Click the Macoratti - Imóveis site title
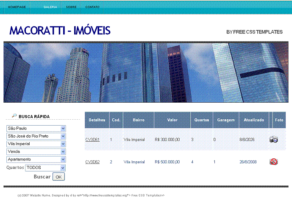Viewport: 292px width, 199px height. click(x=60, y=31)
